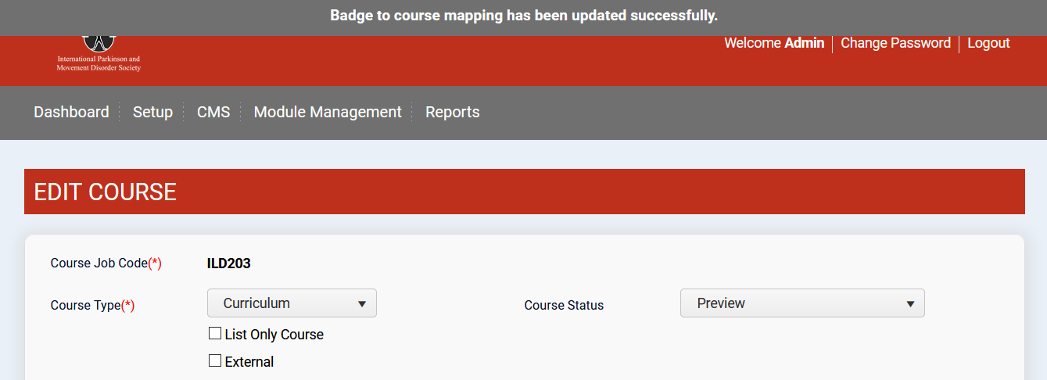The image size is (1047, 380).
Task: Click the Movement Disorder Society logo emblem
Action: click(99, 42)
